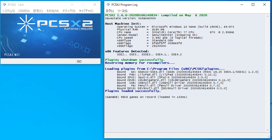Click the 'CPU speed' log line
Screen dimensions: 272x140
click(159, 38)
